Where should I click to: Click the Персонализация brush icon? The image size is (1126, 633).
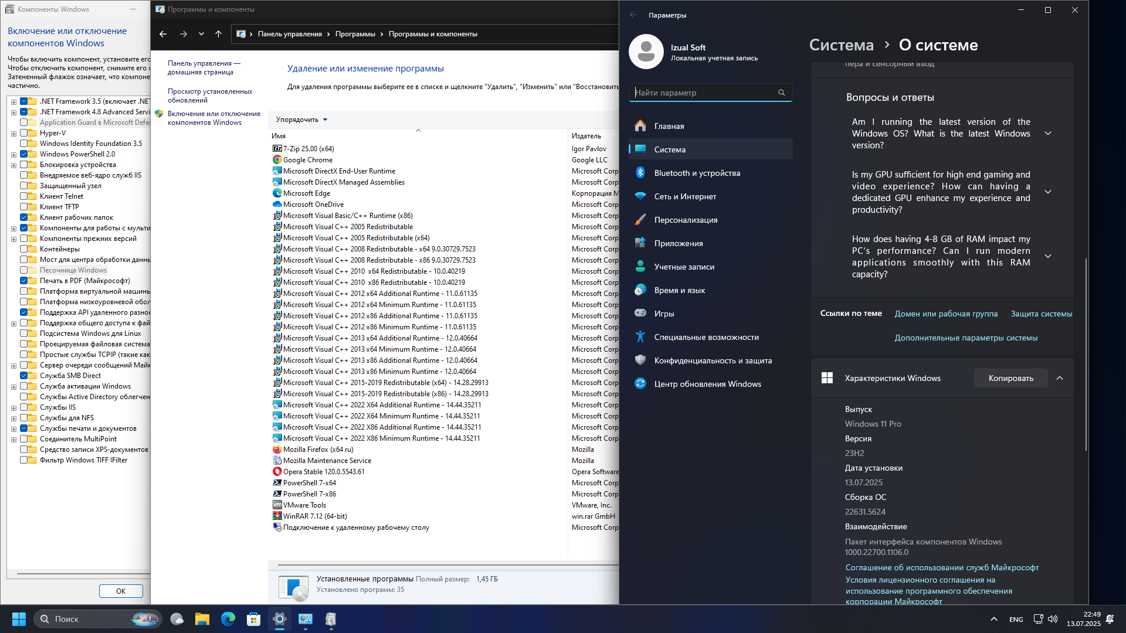pyautogui.click(x=640, y=220)
